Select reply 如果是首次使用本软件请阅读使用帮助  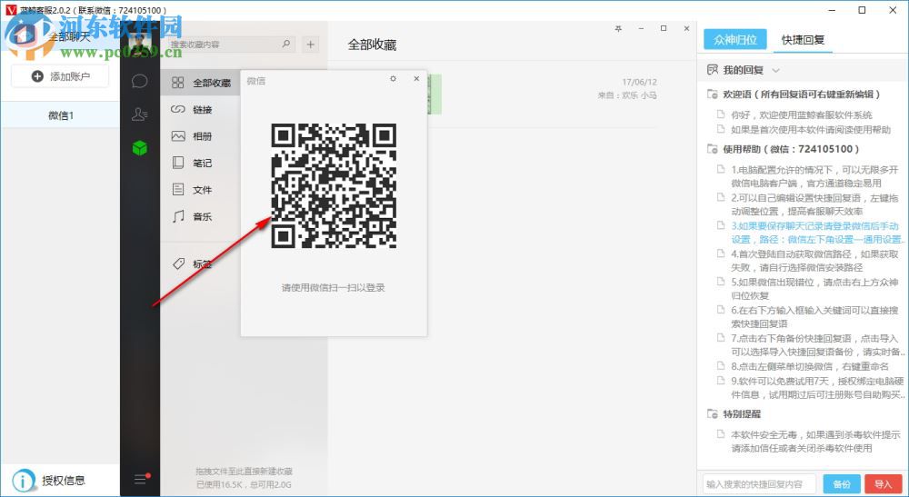point(810,129)
